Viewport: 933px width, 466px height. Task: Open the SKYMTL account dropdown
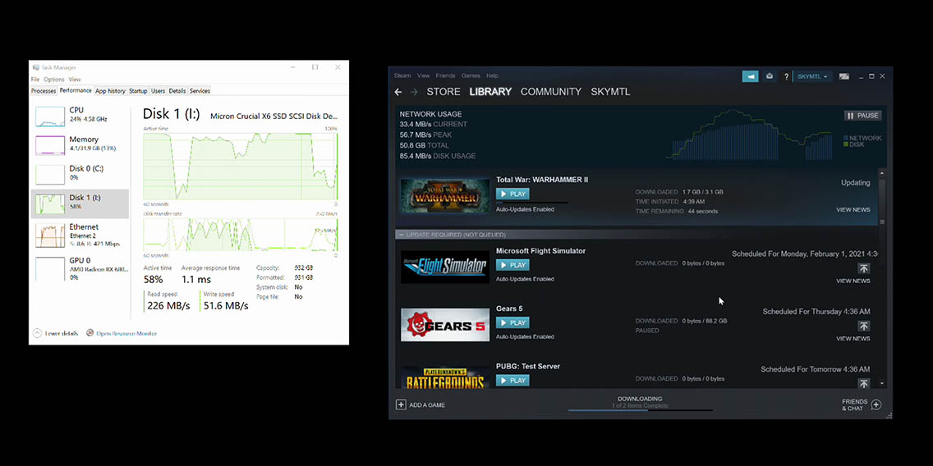tap(813, 76)
